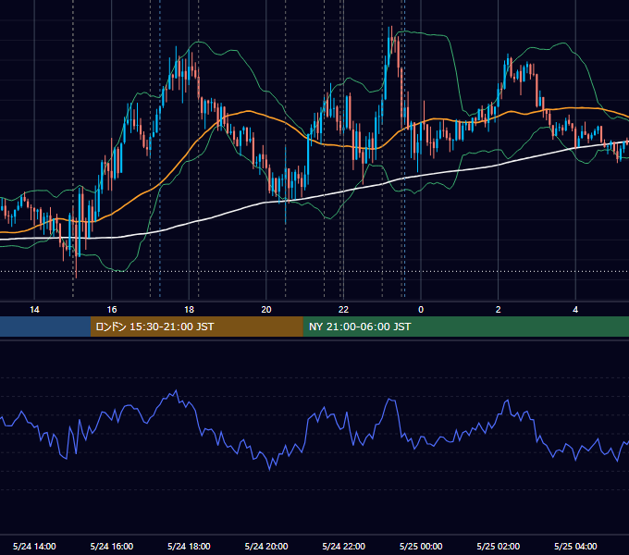Select the ロンドン 15:30-21:00 JST session bar
The width and height of the screenshot is (629, 555).
point(196,327)
